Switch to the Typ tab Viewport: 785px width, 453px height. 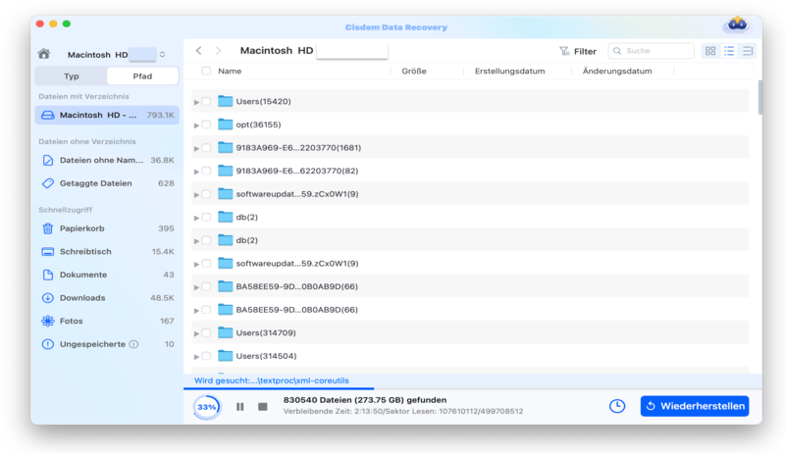click(x=72, y=75)
